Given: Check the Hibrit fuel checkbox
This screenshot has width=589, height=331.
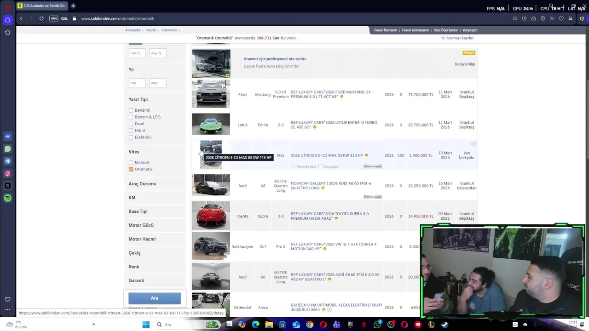Looking at the screenshot, I should click(131, 131).
